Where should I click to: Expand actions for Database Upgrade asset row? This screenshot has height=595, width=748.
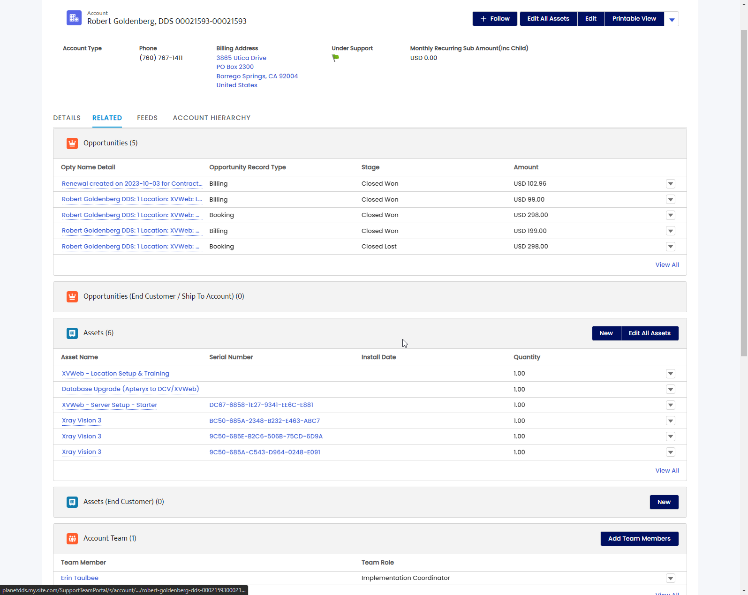click(671, 390)
